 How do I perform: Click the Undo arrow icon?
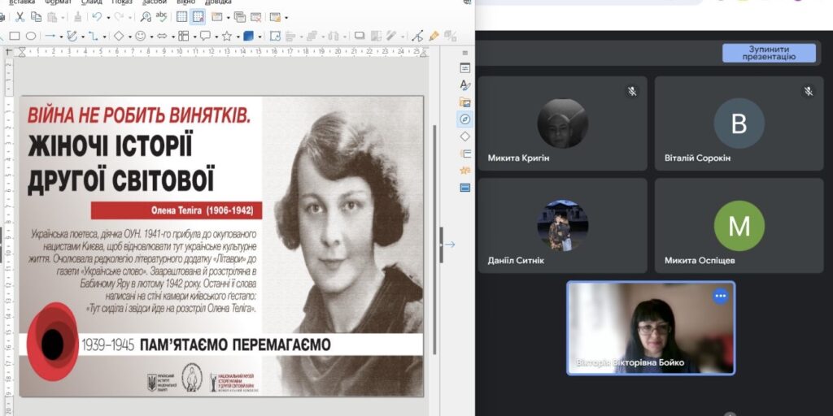click(x=97, y=16)
